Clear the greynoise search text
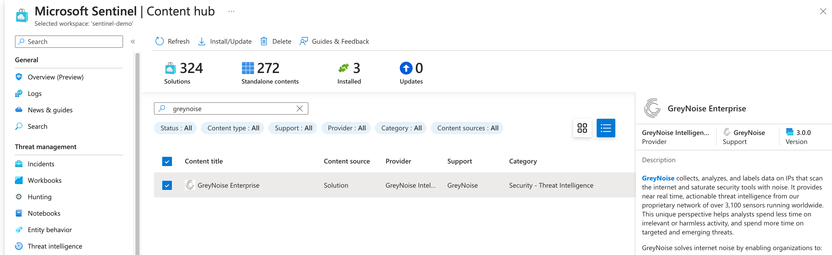The height and width of the screenshot is (255, 832). (x=299, y=109)
